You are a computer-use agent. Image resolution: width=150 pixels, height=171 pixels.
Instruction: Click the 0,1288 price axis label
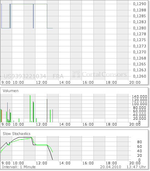click(140, 10)
